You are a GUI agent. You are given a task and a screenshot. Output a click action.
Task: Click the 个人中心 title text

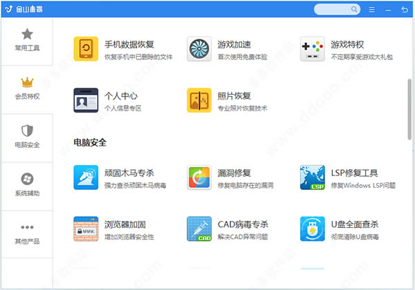coord(121,95)
